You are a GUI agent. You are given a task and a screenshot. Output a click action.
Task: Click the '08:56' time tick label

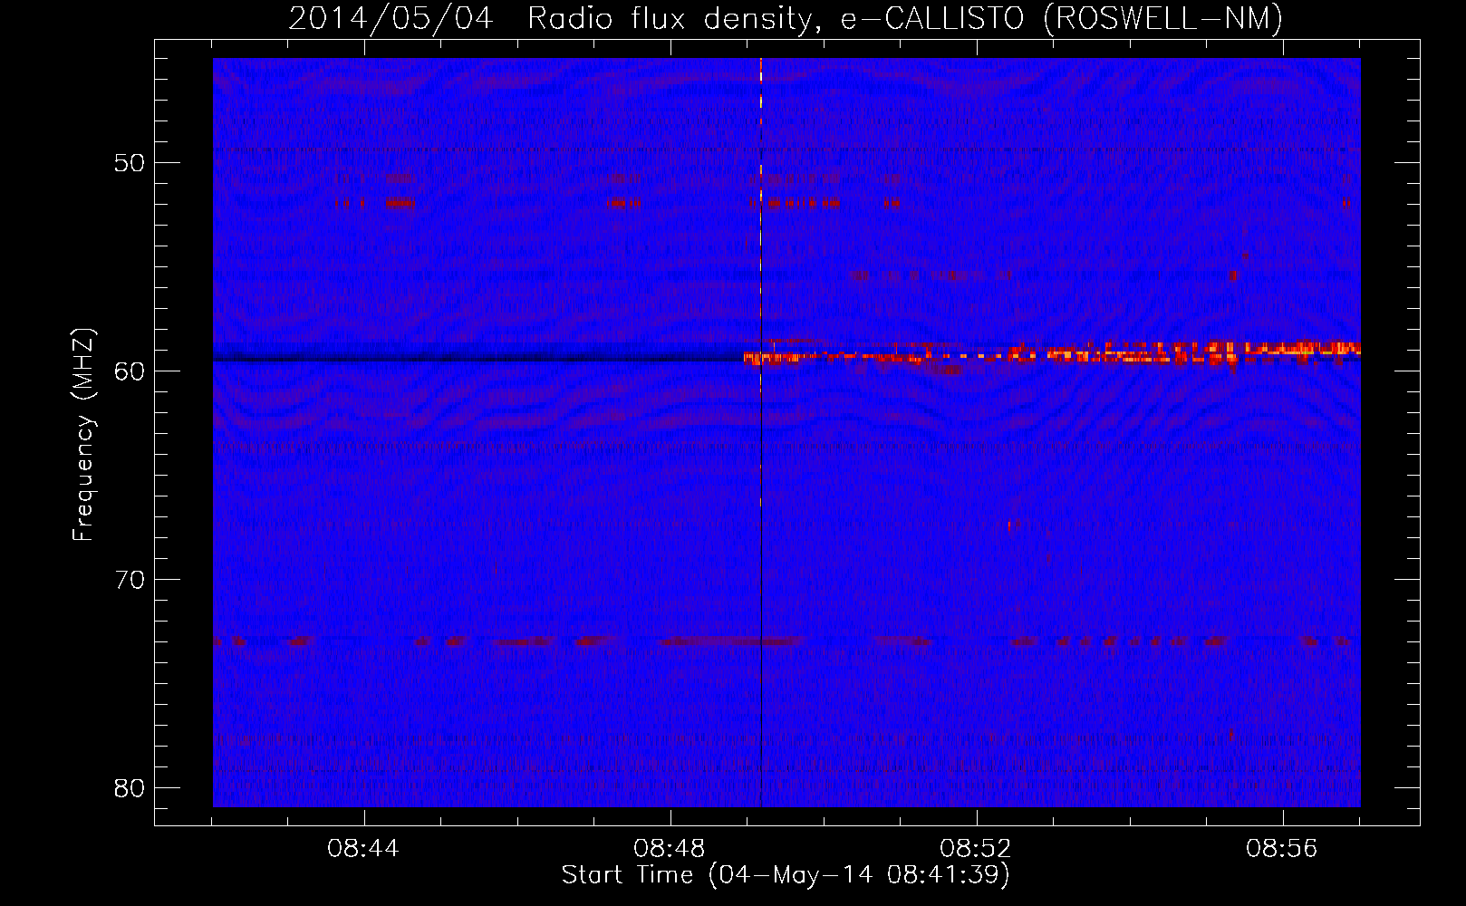point(1283,849)
